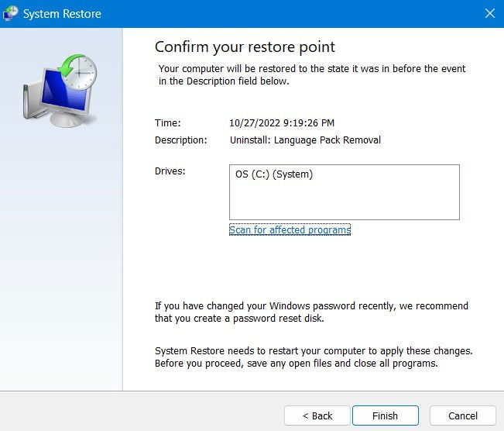The height and width of the screenshot is (431, 504).
Task: Click the Description: label
Action: (181, 140)
